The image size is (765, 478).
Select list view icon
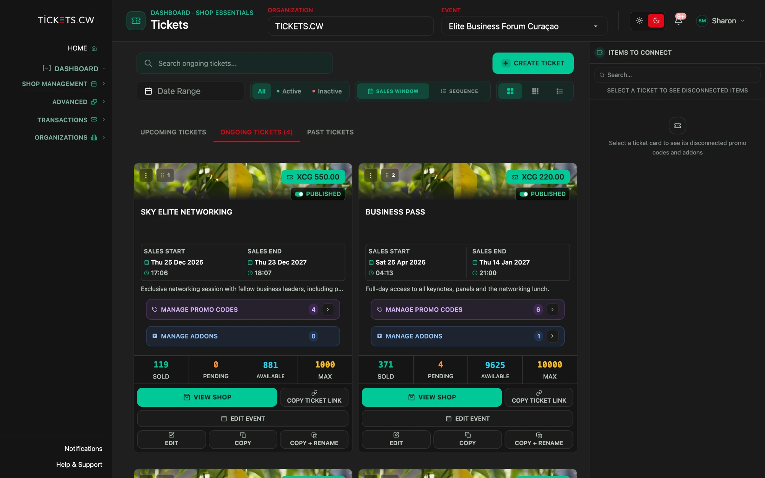(x=560, y=91)
